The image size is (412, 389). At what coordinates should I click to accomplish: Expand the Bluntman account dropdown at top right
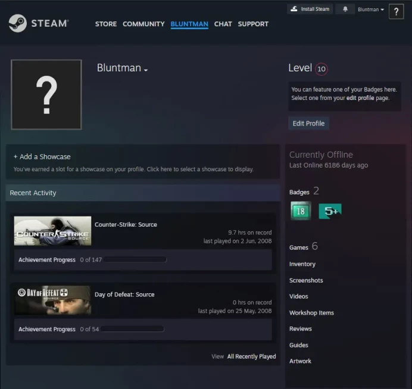pyautogui.click(x=371, y=10)
